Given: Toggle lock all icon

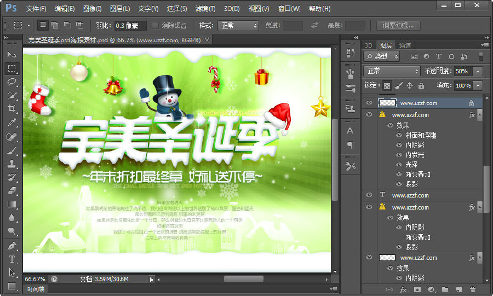Looking at the screenshot, I should coord(421,85).
